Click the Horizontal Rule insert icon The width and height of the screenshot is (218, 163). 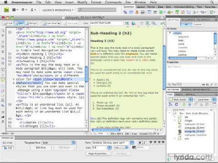pyautogui.click(x=143, y=12)
